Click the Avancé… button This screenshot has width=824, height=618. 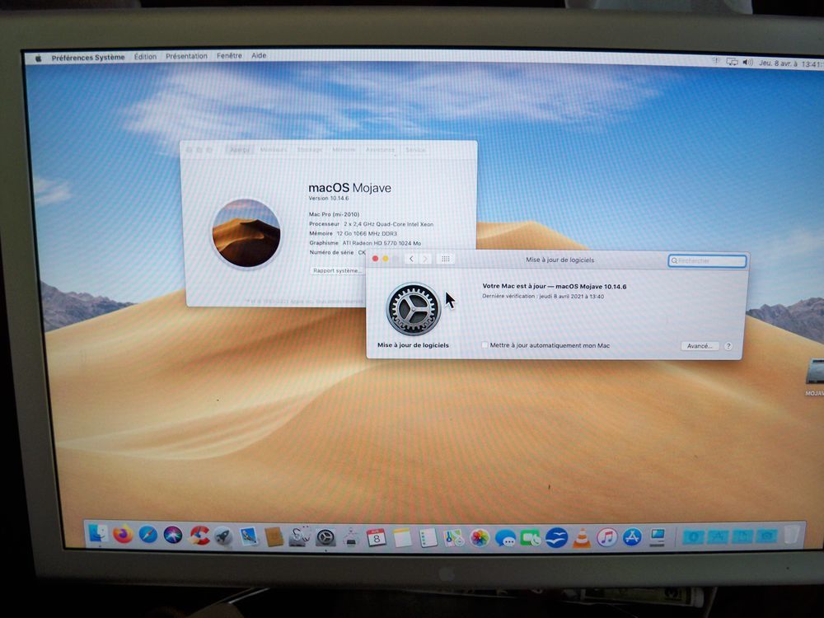click(x=700, y=346)
